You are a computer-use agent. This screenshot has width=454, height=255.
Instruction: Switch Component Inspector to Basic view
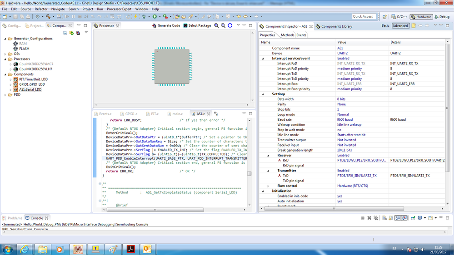385,26
